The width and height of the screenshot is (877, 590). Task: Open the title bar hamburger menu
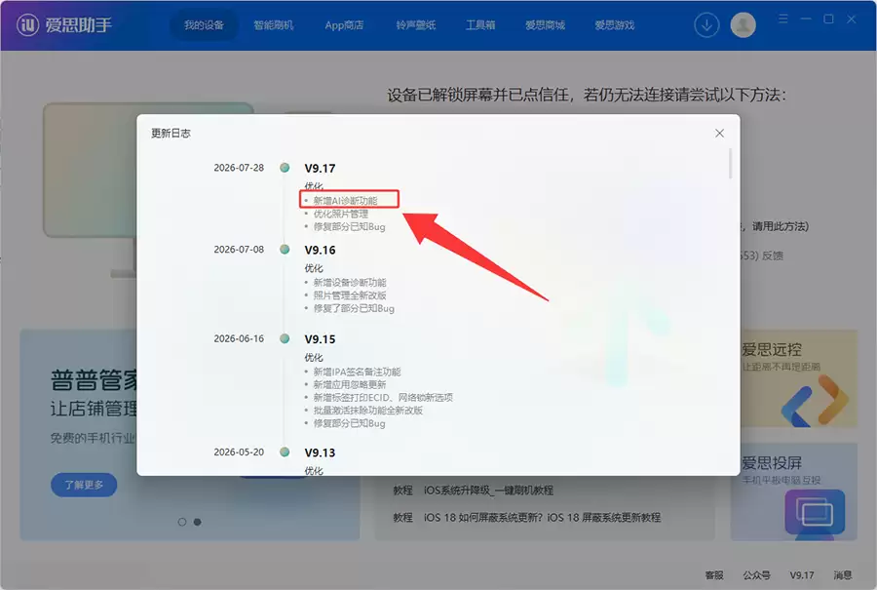(783, 20)
